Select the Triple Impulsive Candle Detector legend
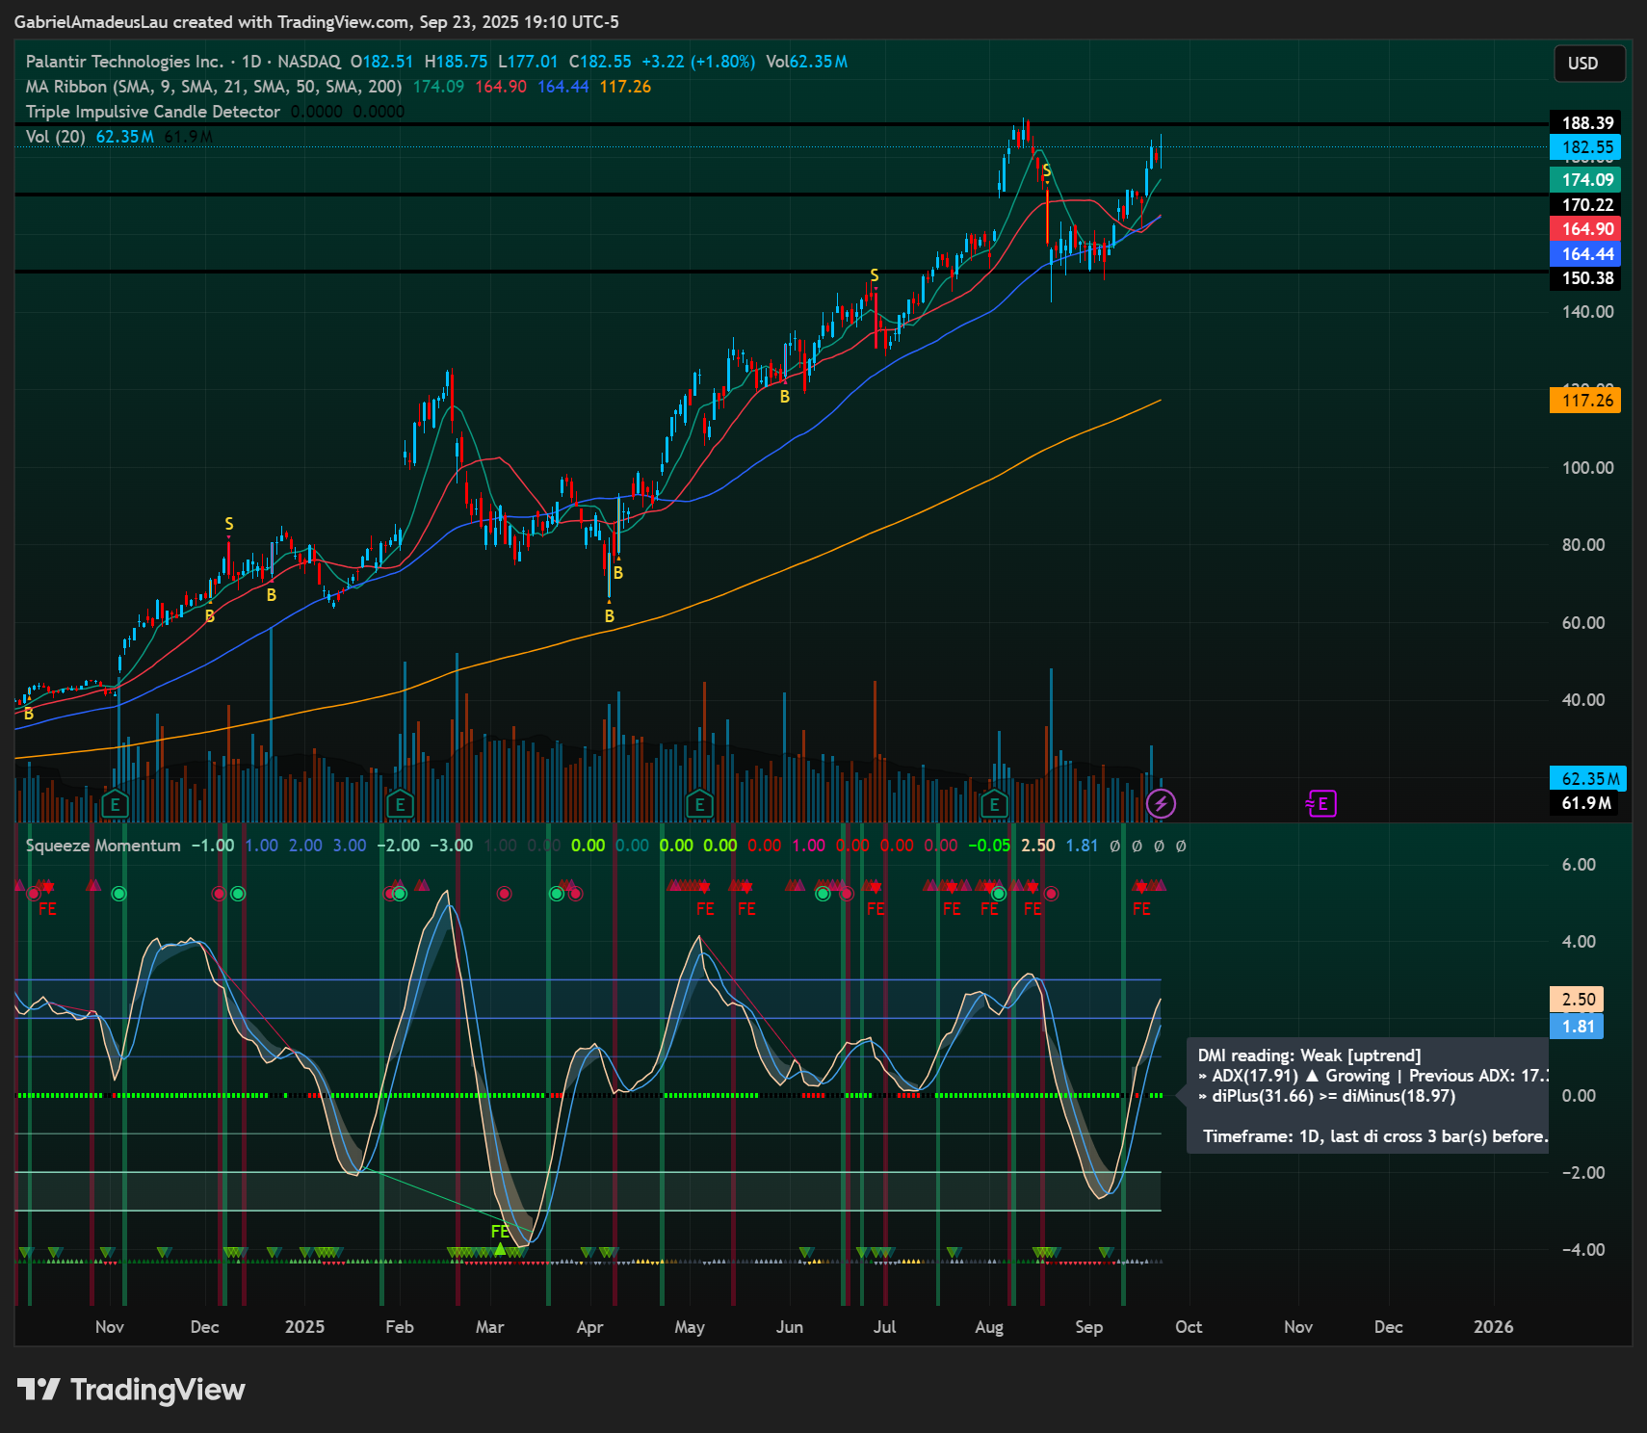The image size is (1647, 1433). pos(153,112)
